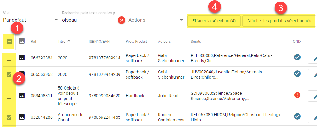Toggle the select-all checkbox in table header

[9, 42]
